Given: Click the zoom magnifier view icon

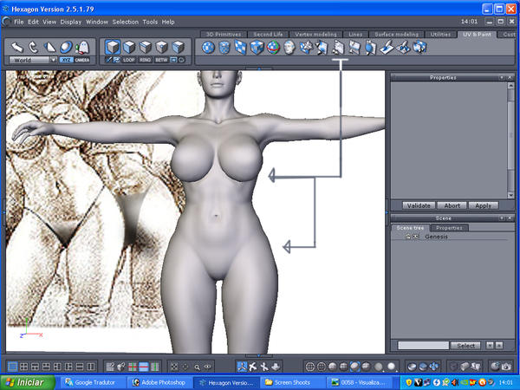Looking at the screenshot, I should coord(197,367).
